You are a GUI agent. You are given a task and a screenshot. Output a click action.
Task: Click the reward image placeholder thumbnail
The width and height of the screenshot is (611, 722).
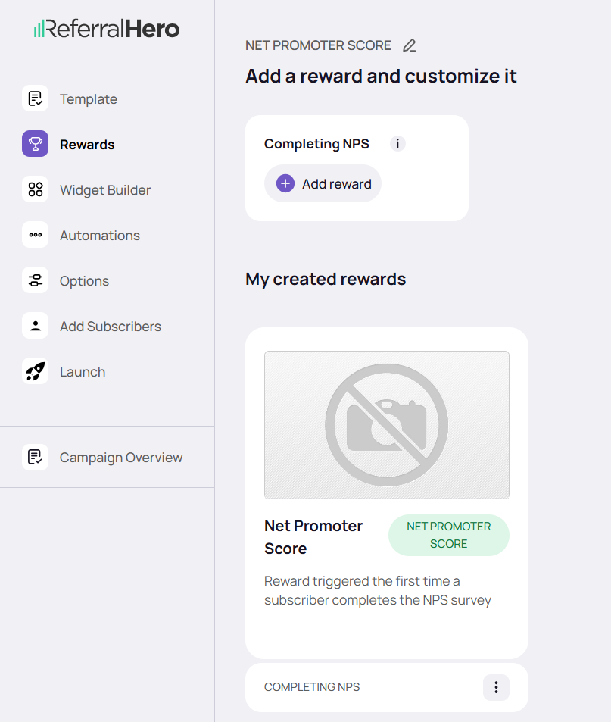(x=386, y=424)
